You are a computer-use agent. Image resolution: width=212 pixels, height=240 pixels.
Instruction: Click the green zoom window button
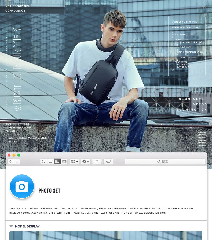(x=19, y=155)
